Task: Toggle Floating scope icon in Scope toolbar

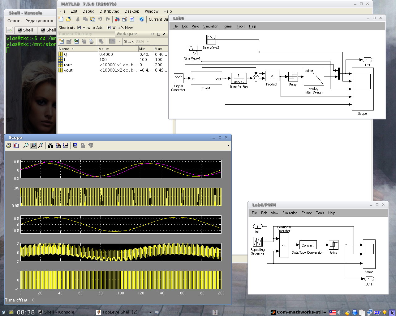Action: [x=75, y=145]
